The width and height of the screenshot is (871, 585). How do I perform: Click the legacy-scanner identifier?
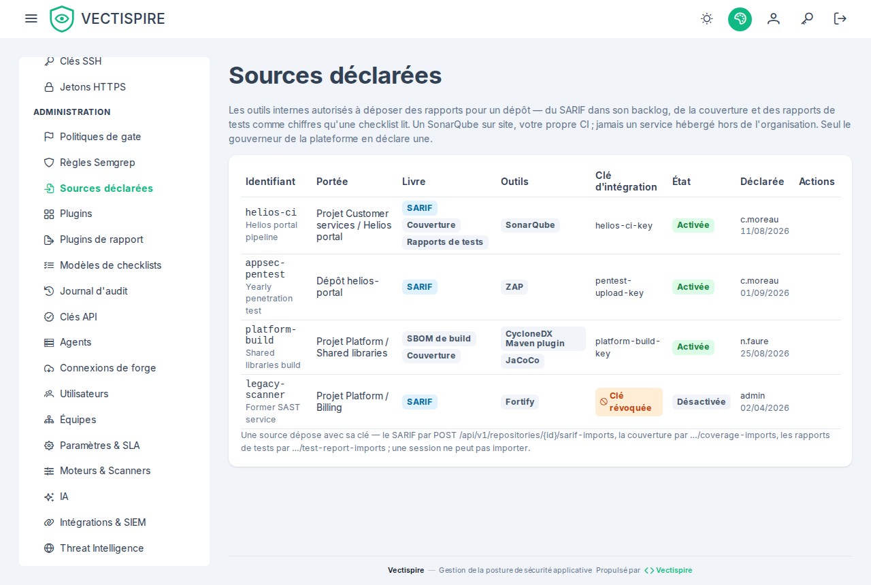pyautogui.click(x=265, y=389)
